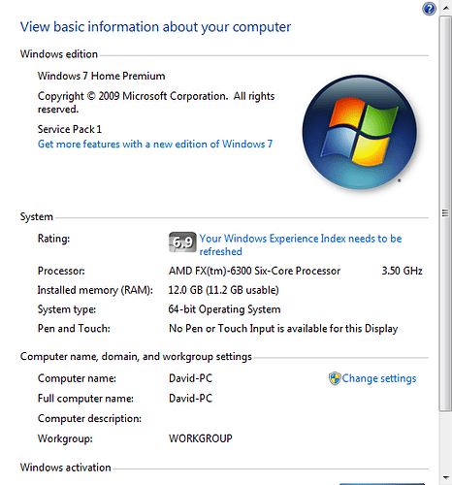Click the 'Windows edition' section heading
Viewport: 452px width, 485px height.
59,54
